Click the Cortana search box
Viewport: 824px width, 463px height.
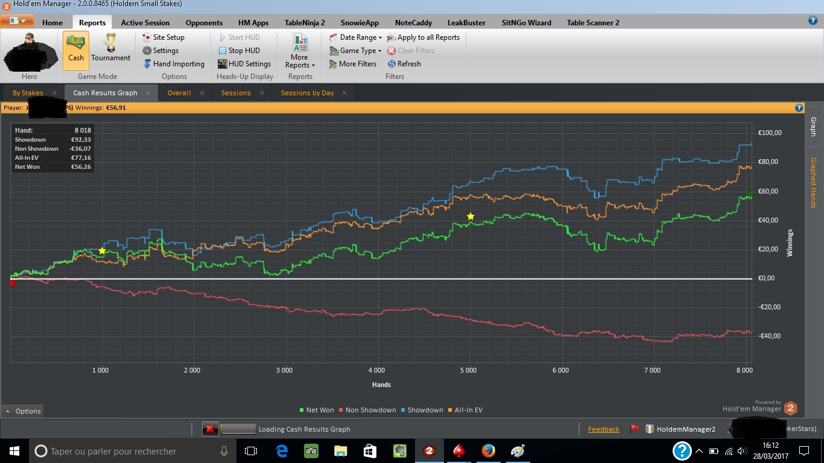(133, 451)
